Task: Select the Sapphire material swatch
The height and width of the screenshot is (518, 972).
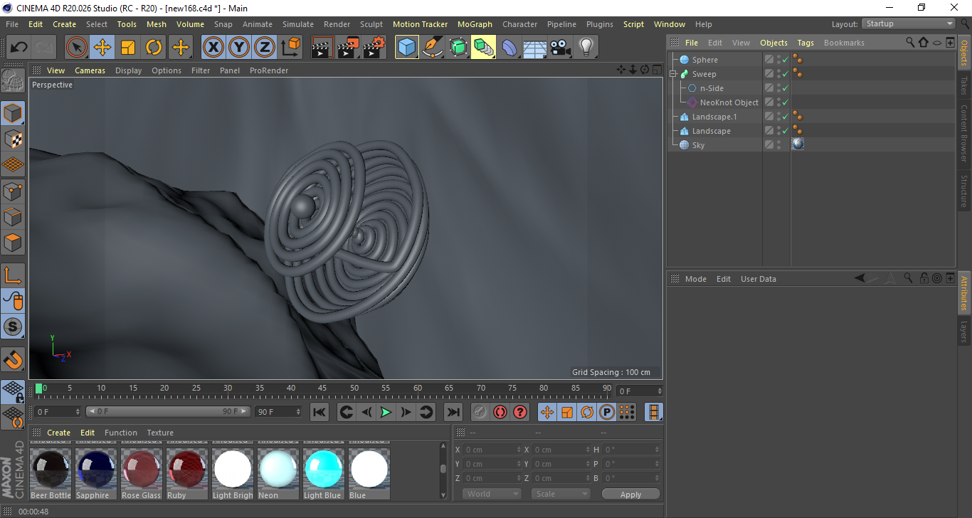Action: (x=95, y=471)
